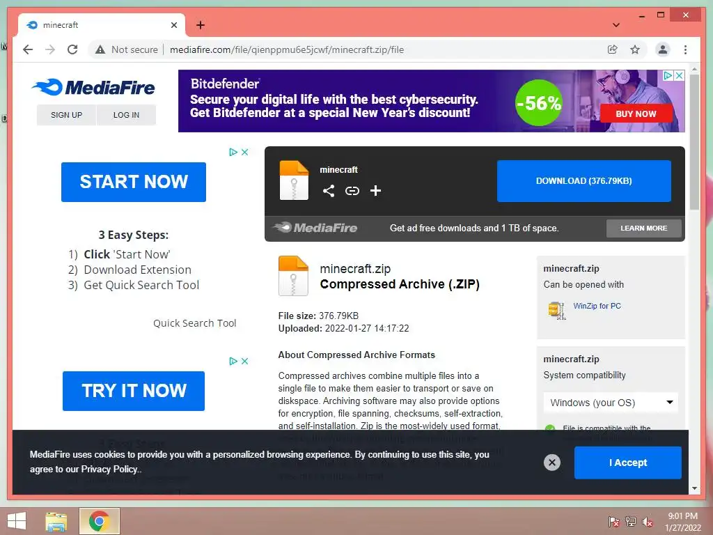Viewport: 713px width, 535px height.
Task: Open the Chrome profile avatar
Action: [x=663, y=49]
